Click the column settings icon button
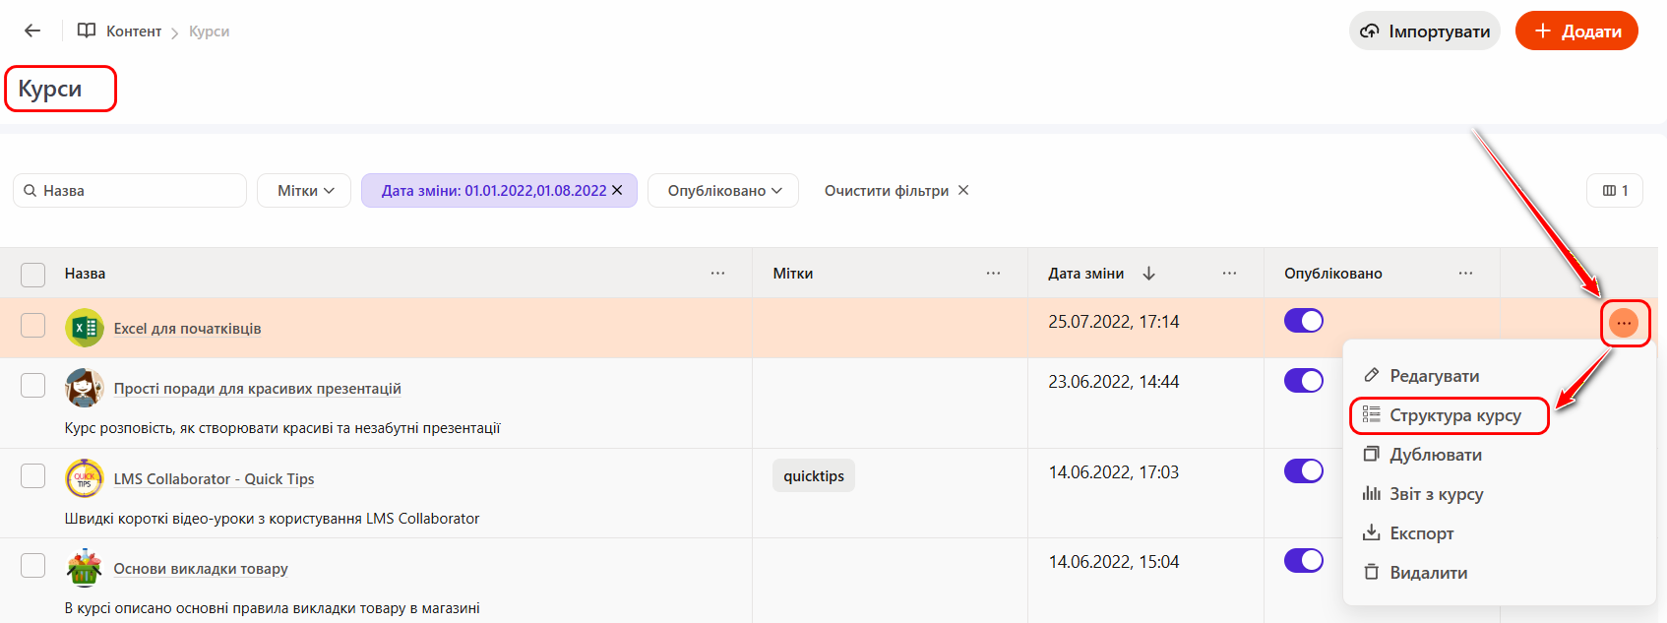The image size is (1667, 623). coord(1614,191)
